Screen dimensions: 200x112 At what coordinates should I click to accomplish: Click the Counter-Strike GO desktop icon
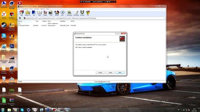[12, 26]
